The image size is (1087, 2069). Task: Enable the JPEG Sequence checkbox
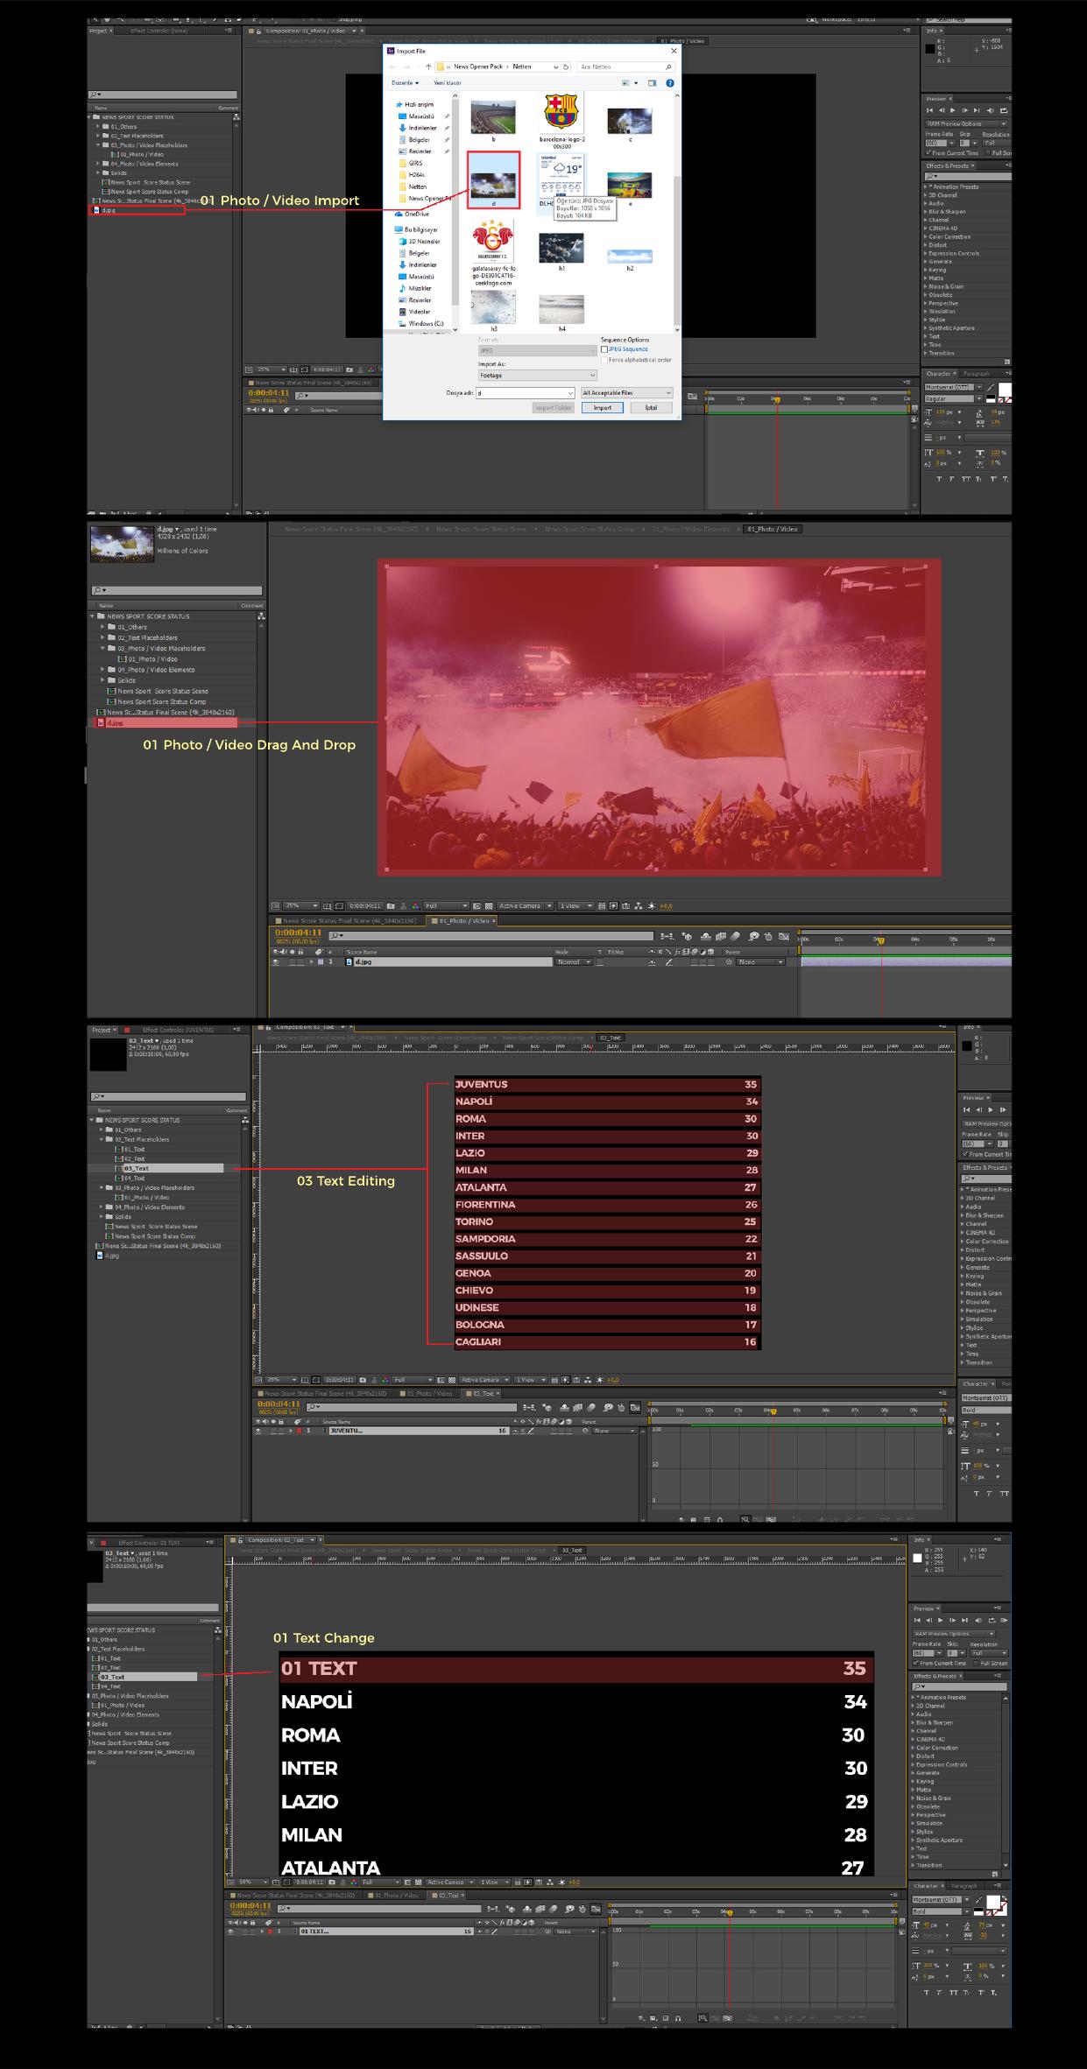click(x=604, y=349)
